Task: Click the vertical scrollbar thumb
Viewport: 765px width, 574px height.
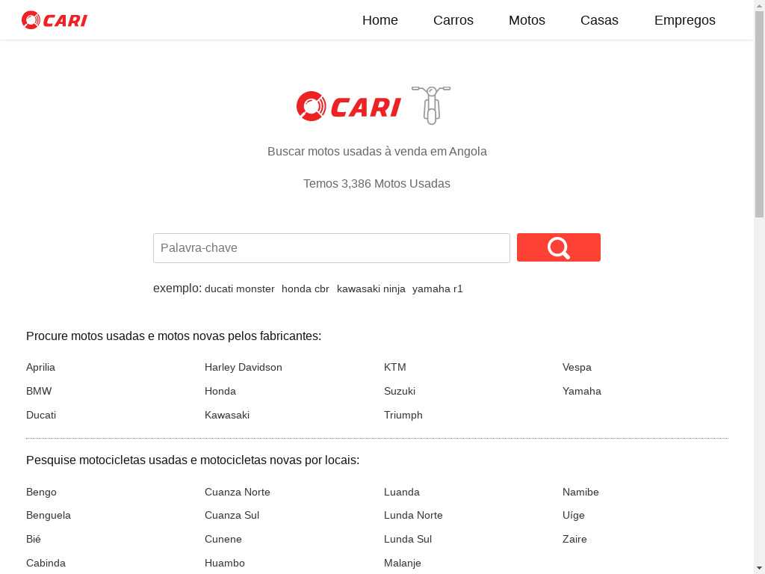Action: [759, 114]
